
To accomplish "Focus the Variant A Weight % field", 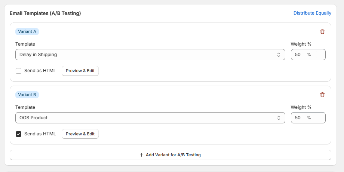I will [x=299, y=55].
